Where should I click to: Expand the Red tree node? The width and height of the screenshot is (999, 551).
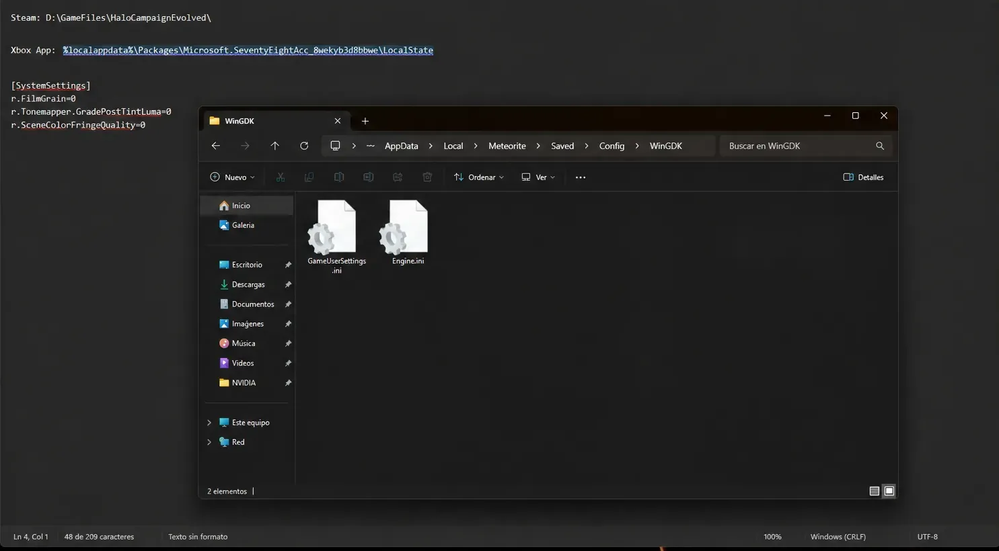coord(209,442)
